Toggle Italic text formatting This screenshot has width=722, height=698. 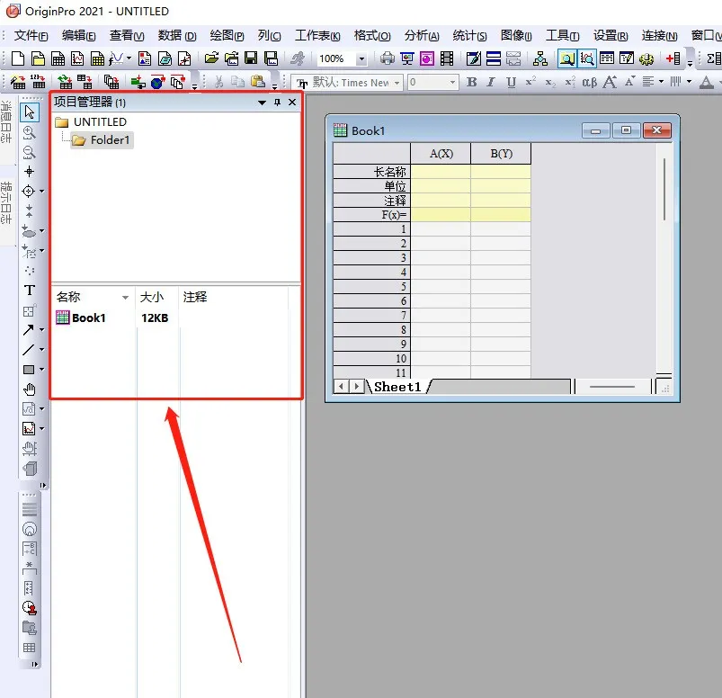491,83
